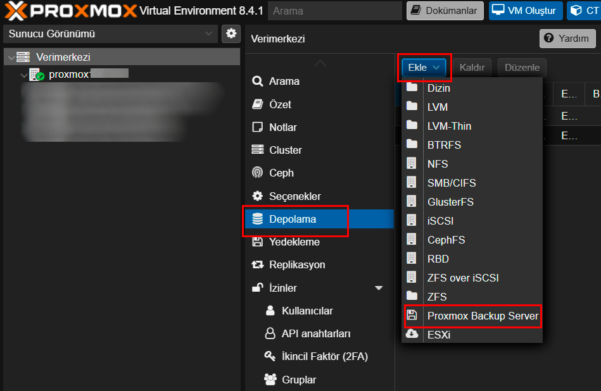Click the İkincil Faktör key icon
The width and height of the screenshot is (601, 391).
pos(270,356)
